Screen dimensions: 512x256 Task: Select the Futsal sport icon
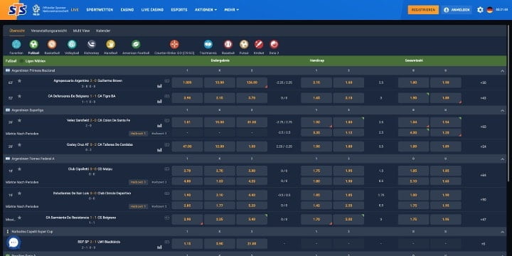click(244, 44)
